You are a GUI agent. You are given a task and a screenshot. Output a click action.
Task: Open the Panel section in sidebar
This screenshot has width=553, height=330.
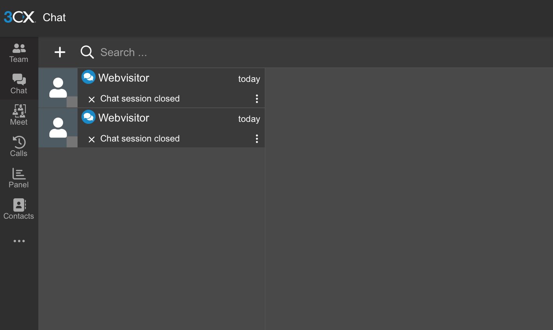coord(19,178)
